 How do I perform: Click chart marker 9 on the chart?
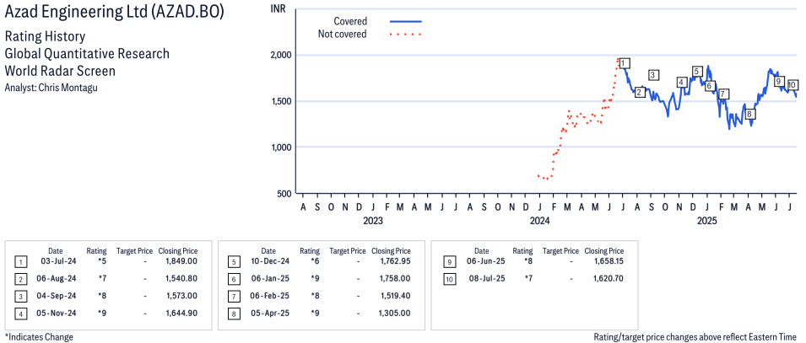[x=779, y=81]
